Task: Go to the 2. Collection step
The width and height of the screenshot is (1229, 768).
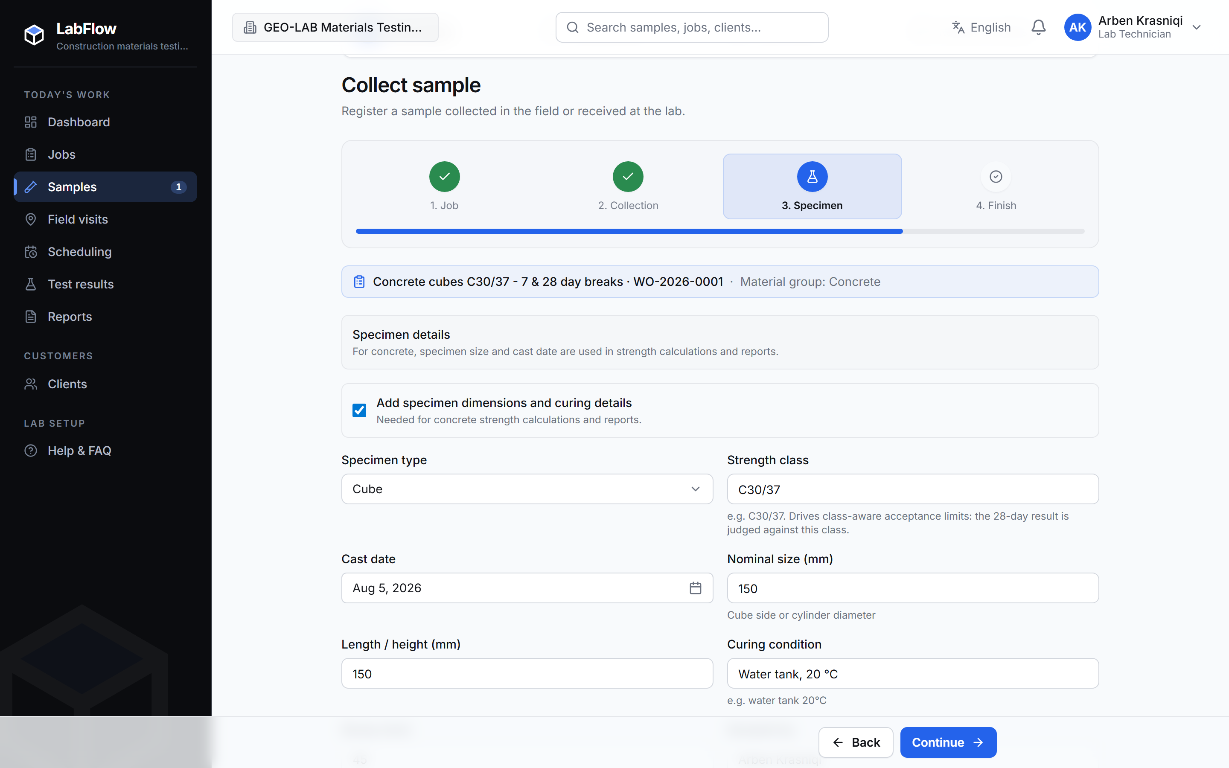Action: [x=628, y=186]
